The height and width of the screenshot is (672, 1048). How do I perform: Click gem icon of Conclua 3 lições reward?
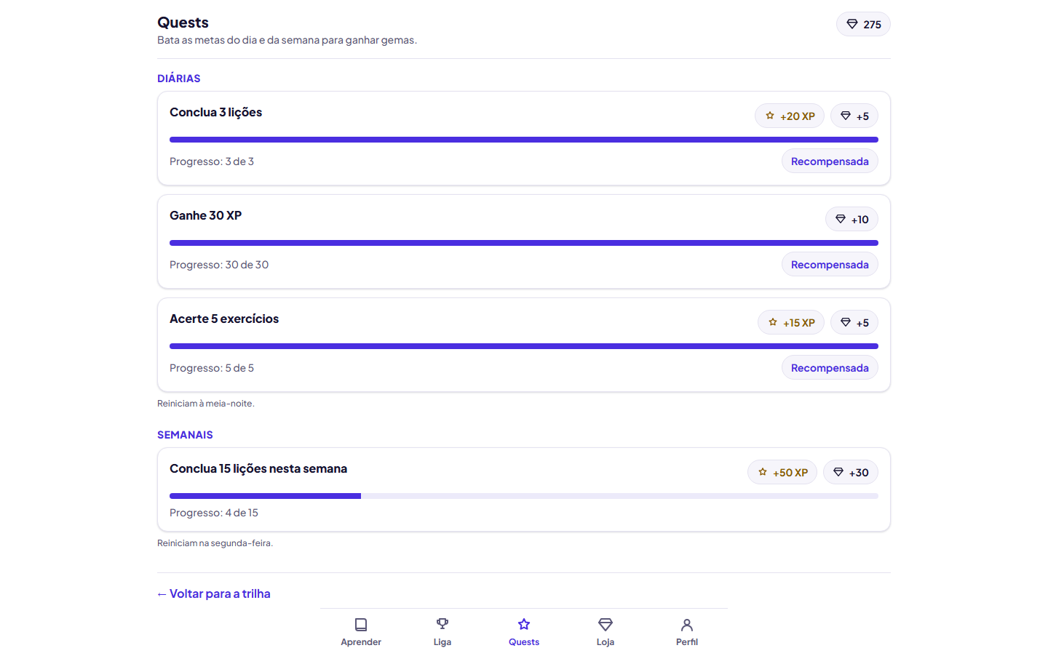tap(846, 116)
